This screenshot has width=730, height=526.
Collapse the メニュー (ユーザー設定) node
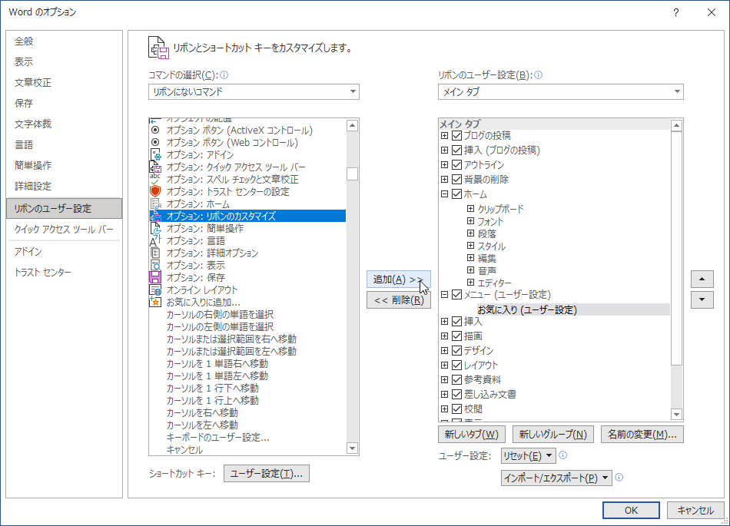click(x=445, y=294)
